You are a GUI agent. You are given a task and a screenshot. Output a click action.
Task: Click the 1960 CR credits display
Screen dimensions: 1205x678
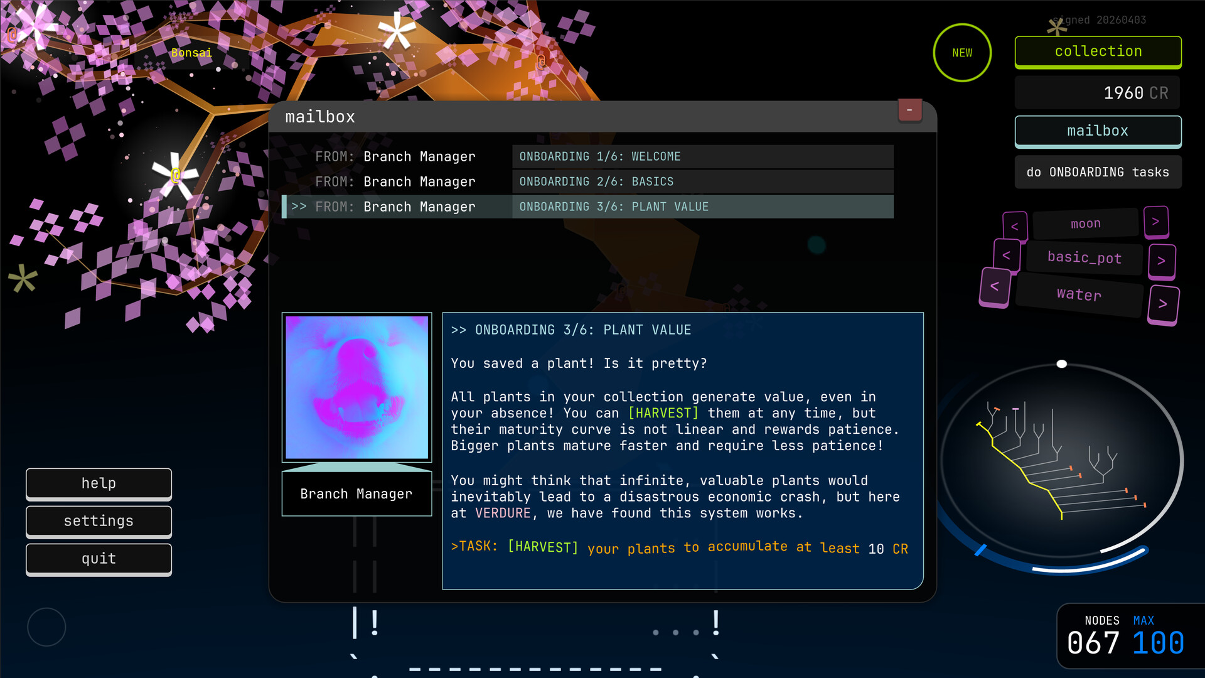[1097, 92]
